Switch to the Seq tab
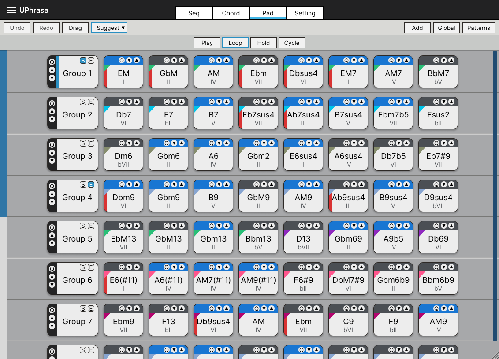Viewport: 499px width, 359px height. [x=194, y=13]
